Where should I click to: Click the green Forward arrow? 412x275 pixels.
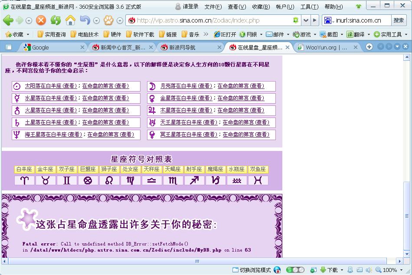click(x=20, y=20)
